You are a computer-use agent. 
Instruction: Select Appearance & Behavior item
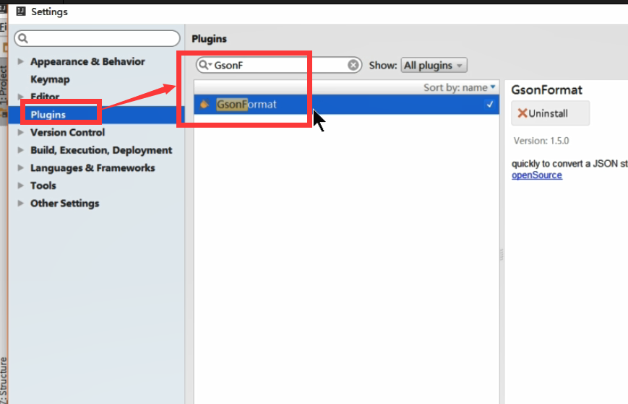(x=87, y=61)
